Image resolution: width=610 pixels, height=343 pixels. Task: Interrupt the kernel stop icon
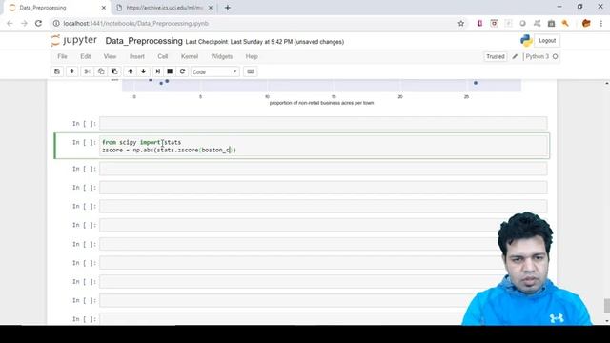pos(170,71)
